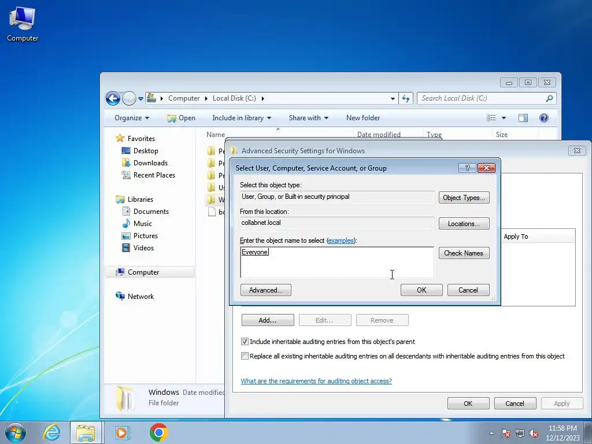The width and height of the screenshot is (592, 444).
Task: Click the change view icon
Action: coord(491,118)
